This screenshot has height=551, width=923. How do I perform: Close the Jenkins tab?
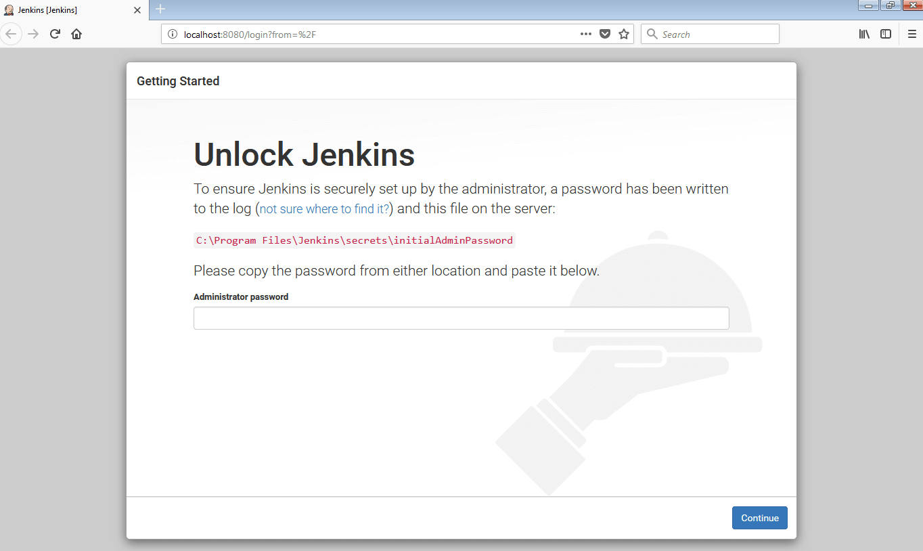point(137,9)
